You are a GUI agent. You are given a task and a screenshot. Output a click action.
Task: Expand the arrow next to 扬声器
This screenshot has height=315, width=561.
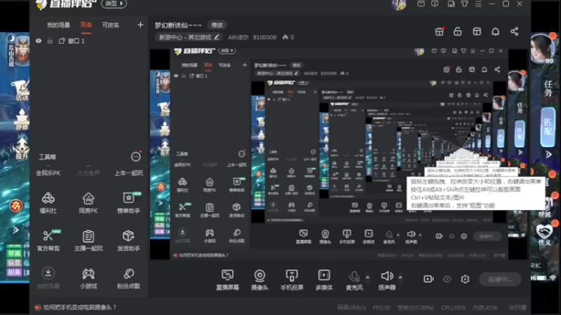click(x=400, y=277)
